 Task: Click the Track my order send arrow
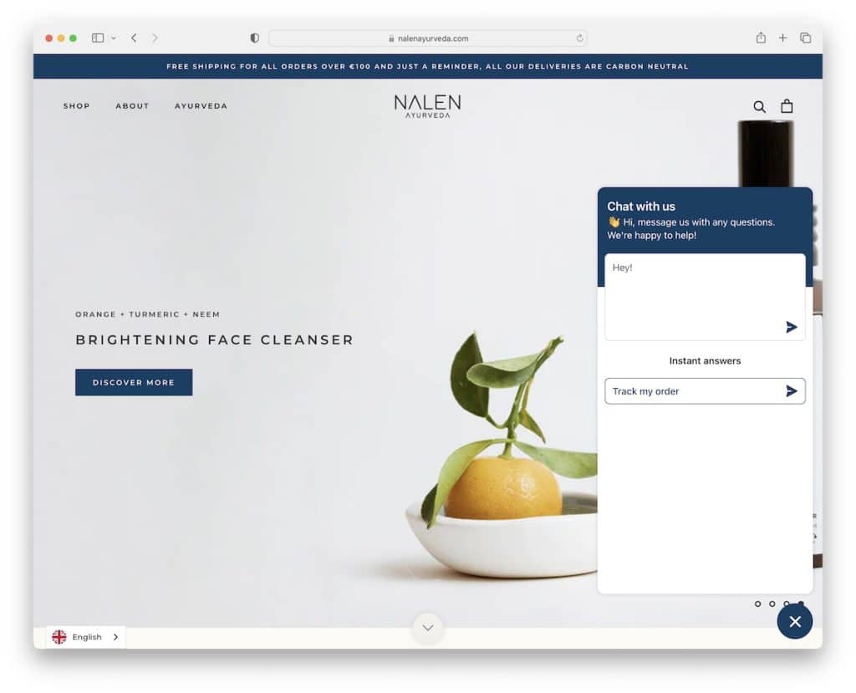[x=791, y=391]
